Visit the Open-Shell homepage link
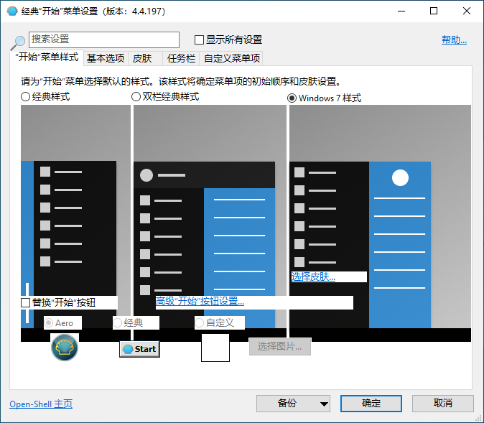This screenshot has height=423, width=484. pyautogui.click(x=41, y=404)
